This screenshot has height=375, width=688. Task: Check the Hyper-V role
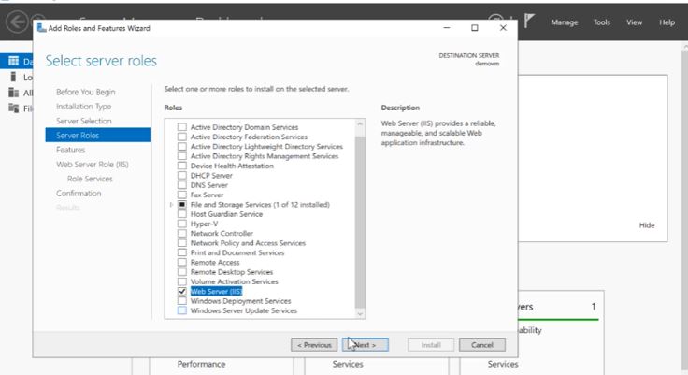pyautogui.click(x=182, y=224)
